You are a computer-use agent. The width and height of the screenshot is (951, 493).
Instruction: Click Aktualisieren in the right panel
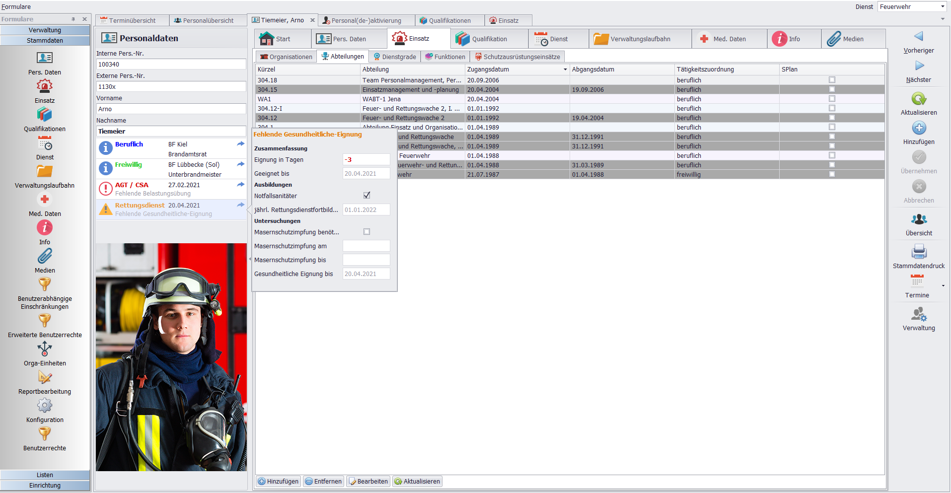pyautogui.click(x=918, y=99)
